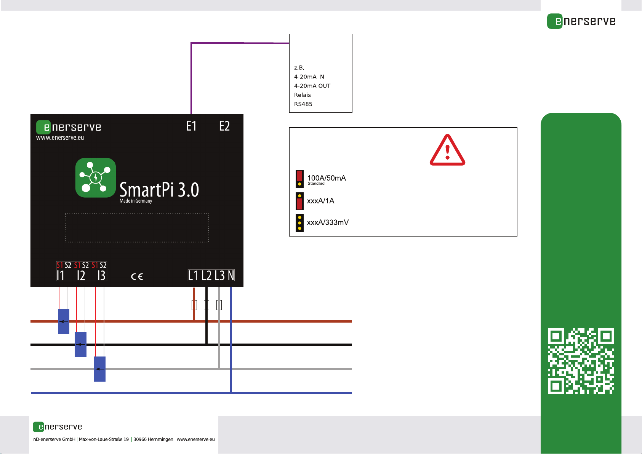This screenshot has width=642, height=454.
Task: Select the current transformer on gray line
Action: pos(100,369)
